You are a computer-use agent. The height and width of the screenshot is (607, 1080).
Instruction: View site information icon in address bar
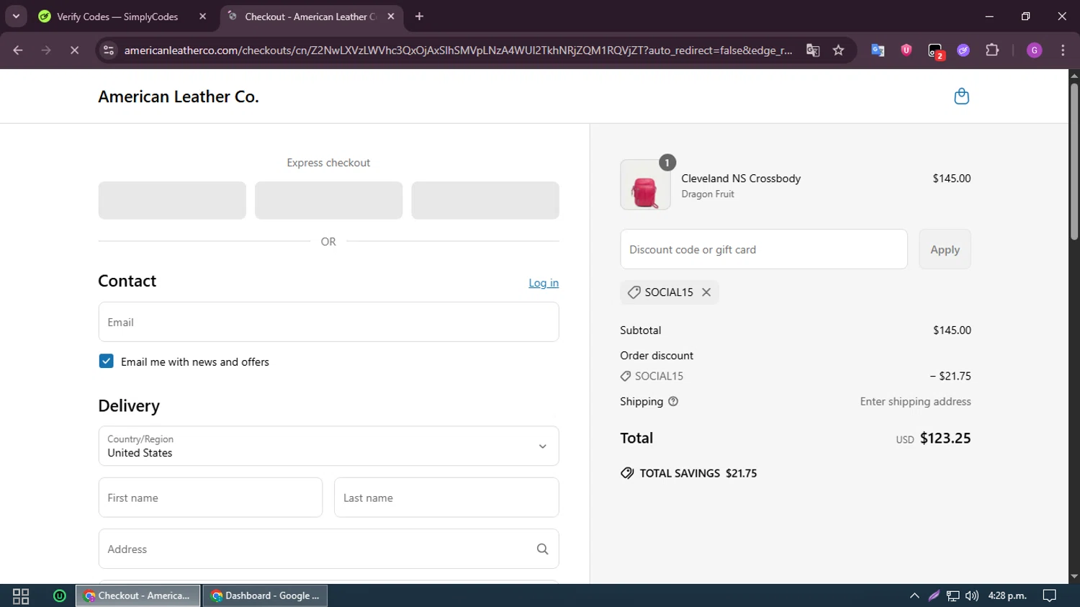click(x=109, y=50)
